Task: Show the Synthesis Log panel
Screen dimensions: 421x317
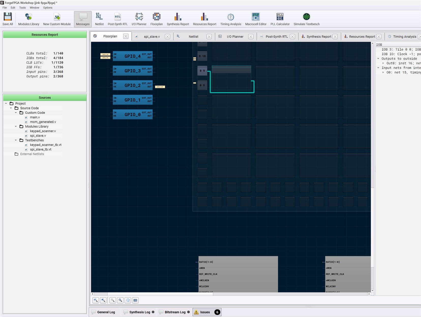Action: 139,312
